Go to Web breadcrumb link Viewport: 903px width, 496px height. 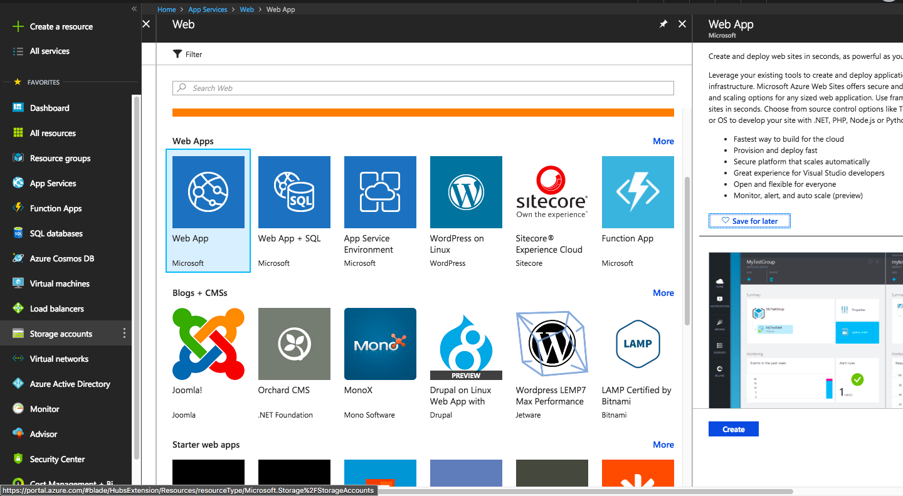(247, 9)
